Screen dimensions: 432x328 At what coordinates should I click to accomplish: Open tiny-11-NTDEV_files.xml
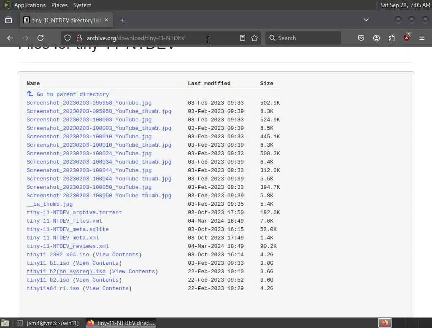coord(65,221)
